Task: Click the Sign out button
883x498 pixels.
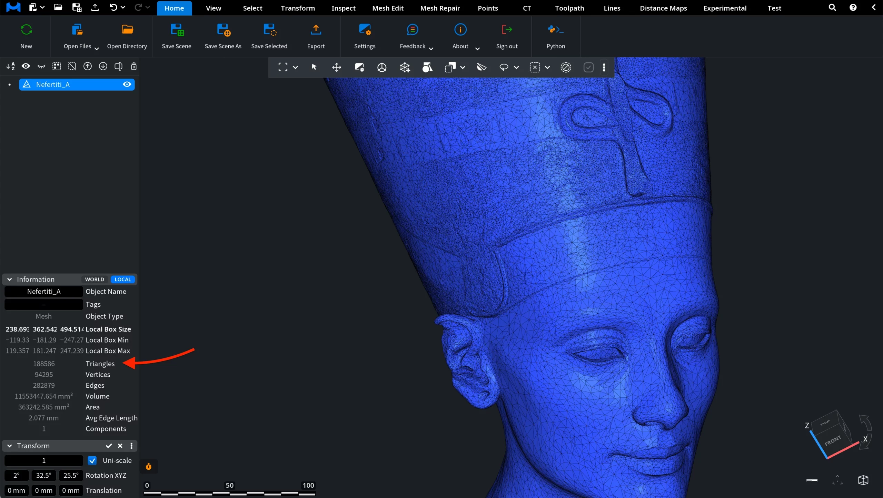Action: (x=507, y=36)
